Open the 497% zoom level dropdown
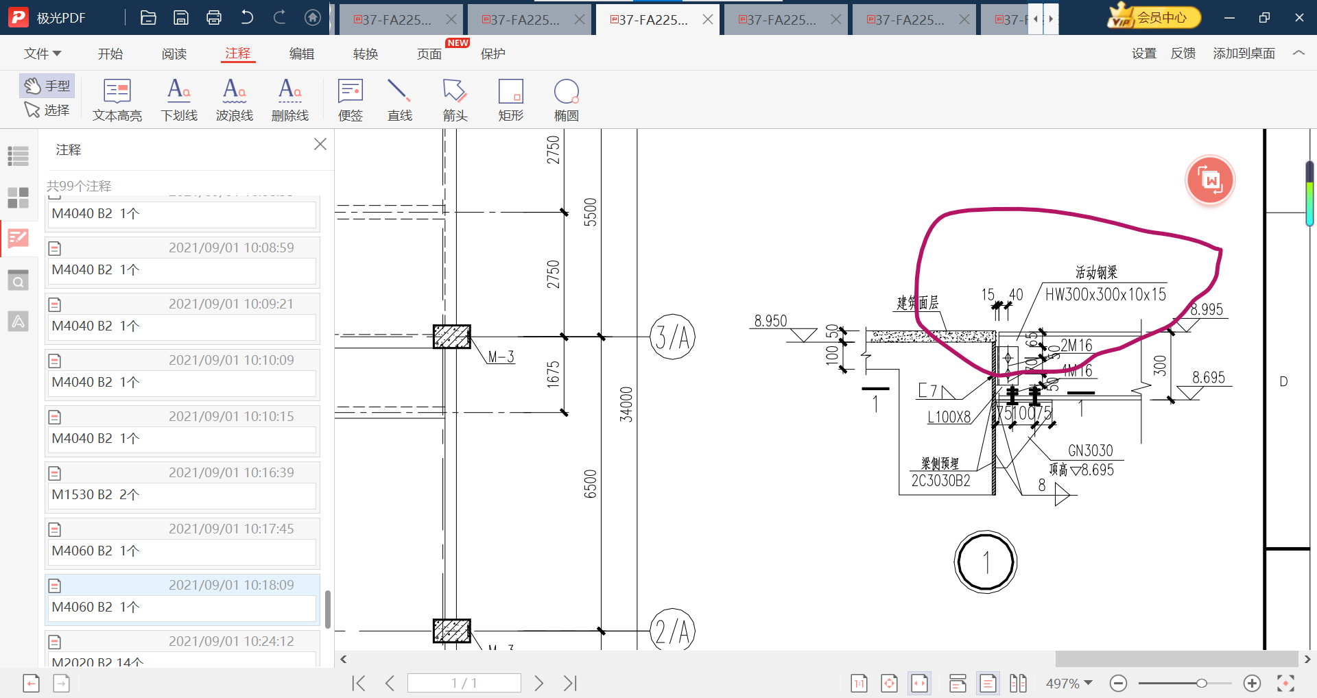Image resolution: width=1317 pixels, height=698 pixels. [1069, 683]
